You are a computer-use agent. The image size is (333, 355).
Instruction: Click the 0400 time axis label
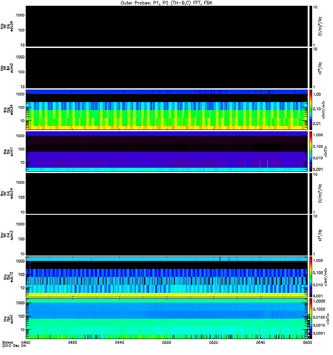[26, 342]
